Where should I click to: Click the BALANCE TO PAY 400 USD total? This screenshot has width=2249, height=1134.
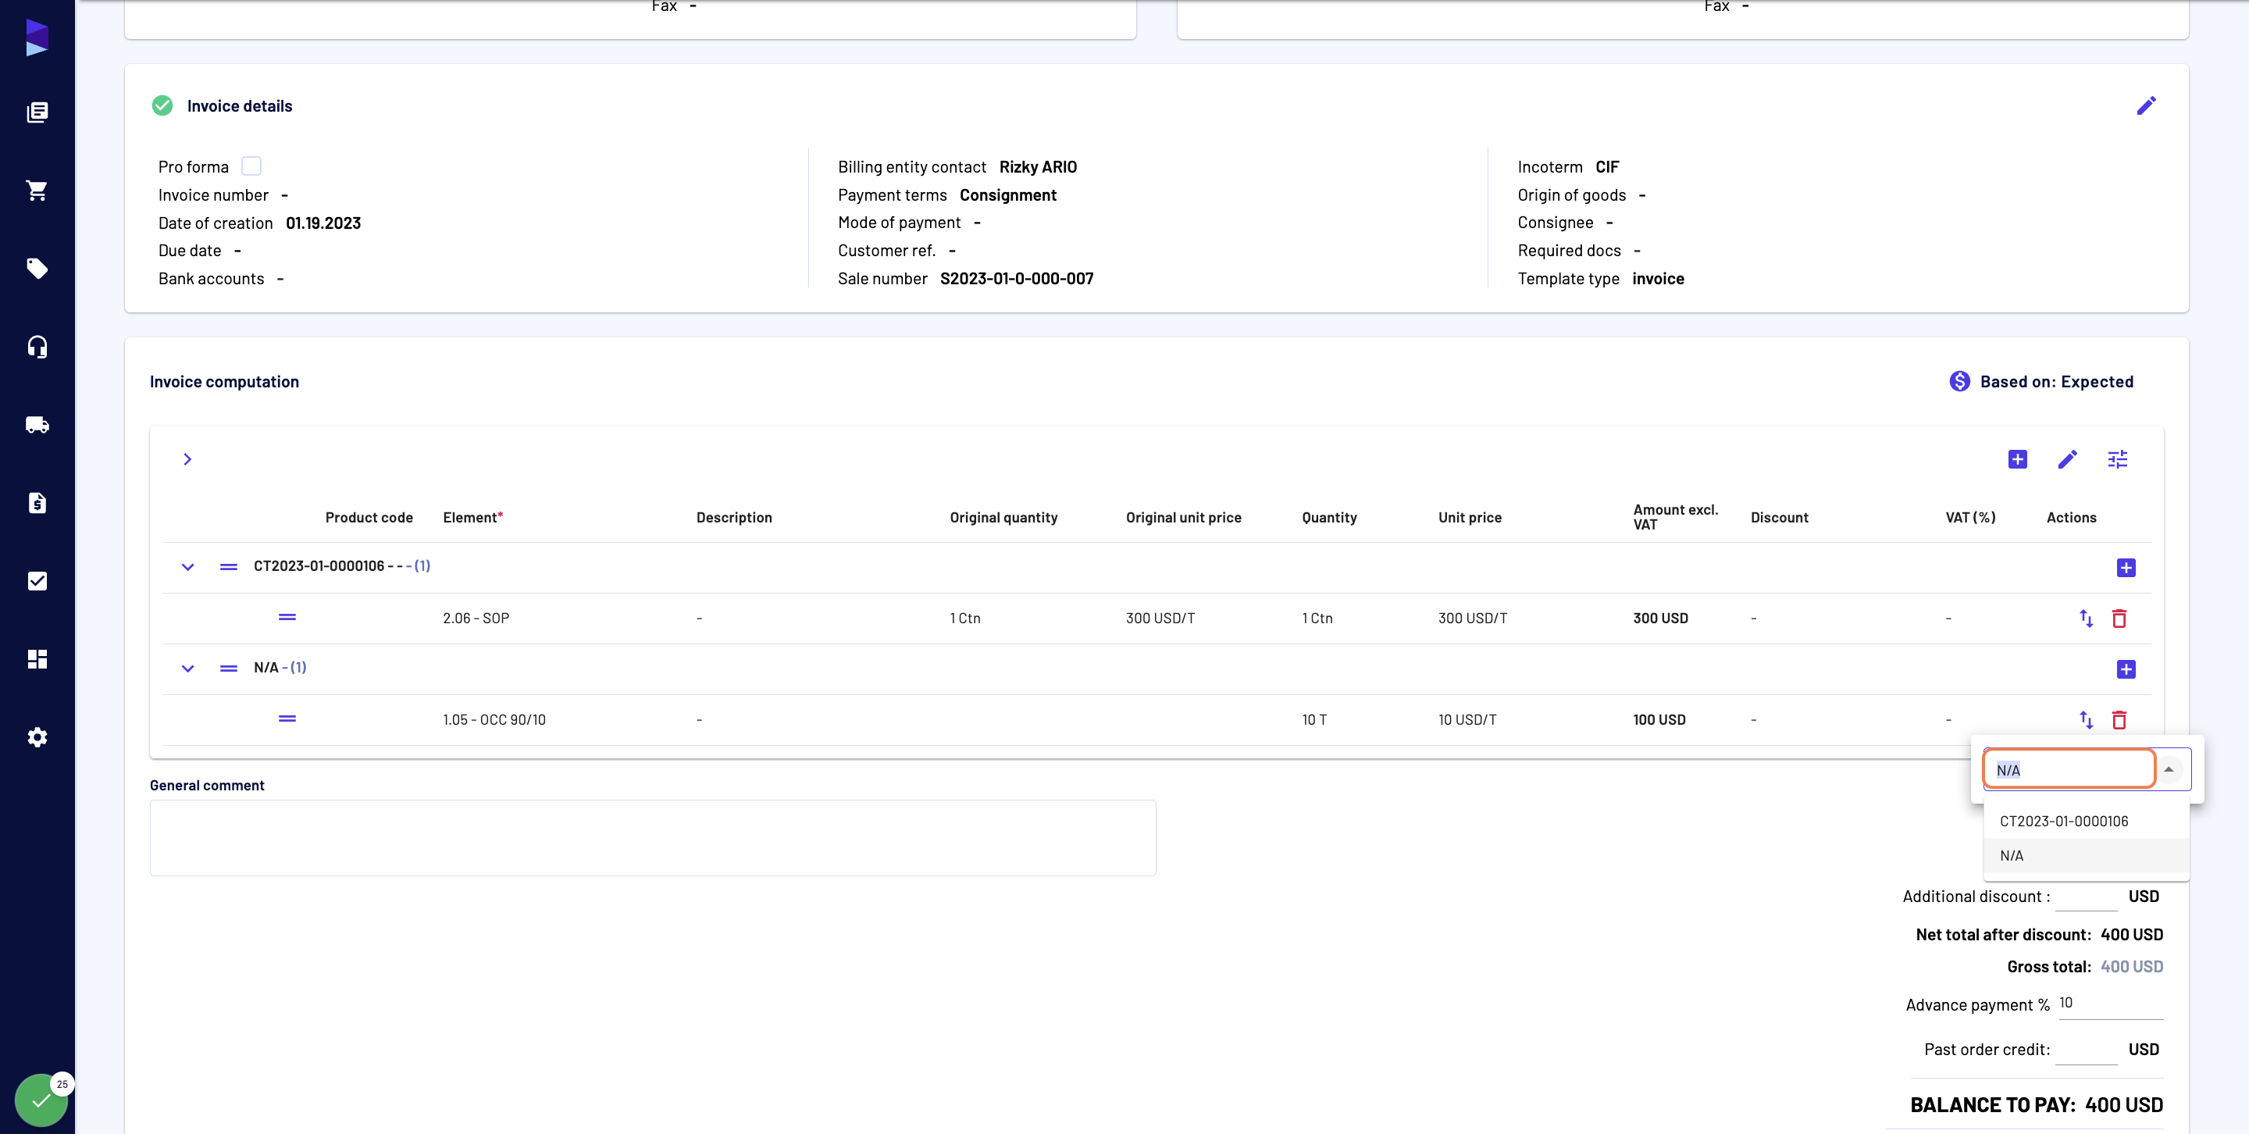point(2036,1105)
